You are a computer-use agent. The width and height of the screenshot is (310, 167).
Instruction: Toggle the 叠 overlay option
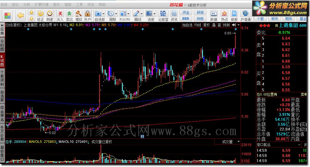(214, 25)
